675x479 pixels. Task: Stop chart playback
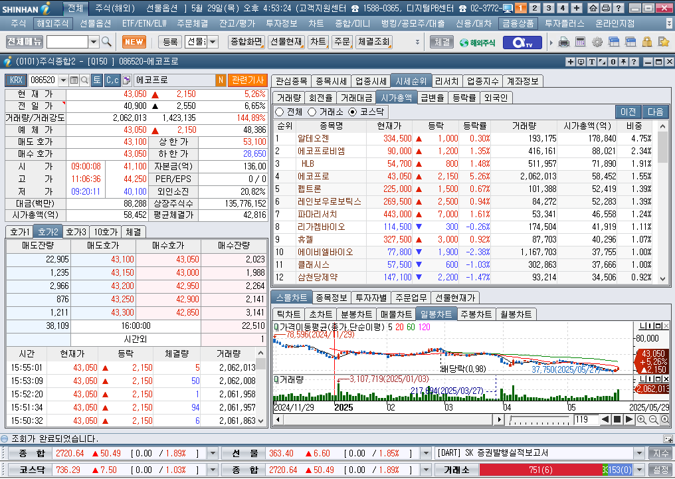coord(617,420)
